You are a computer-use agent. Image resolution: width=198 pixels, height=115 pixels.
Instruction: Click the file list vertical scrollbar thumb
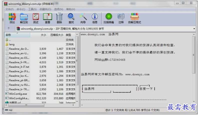pos(77,61)
